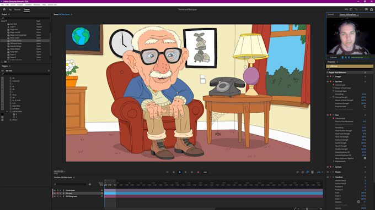The width and height of the screenshot is (375, 210).
Task: Click the refresh scene icon below viewer
Action: [297, 172]
